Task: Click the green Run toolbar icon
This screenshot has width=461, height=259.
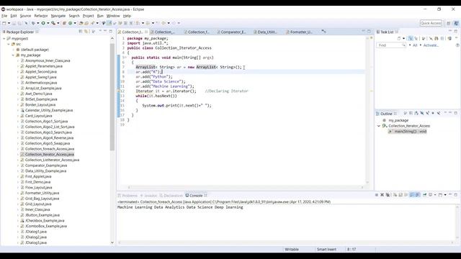Action: tap(43, 23)
